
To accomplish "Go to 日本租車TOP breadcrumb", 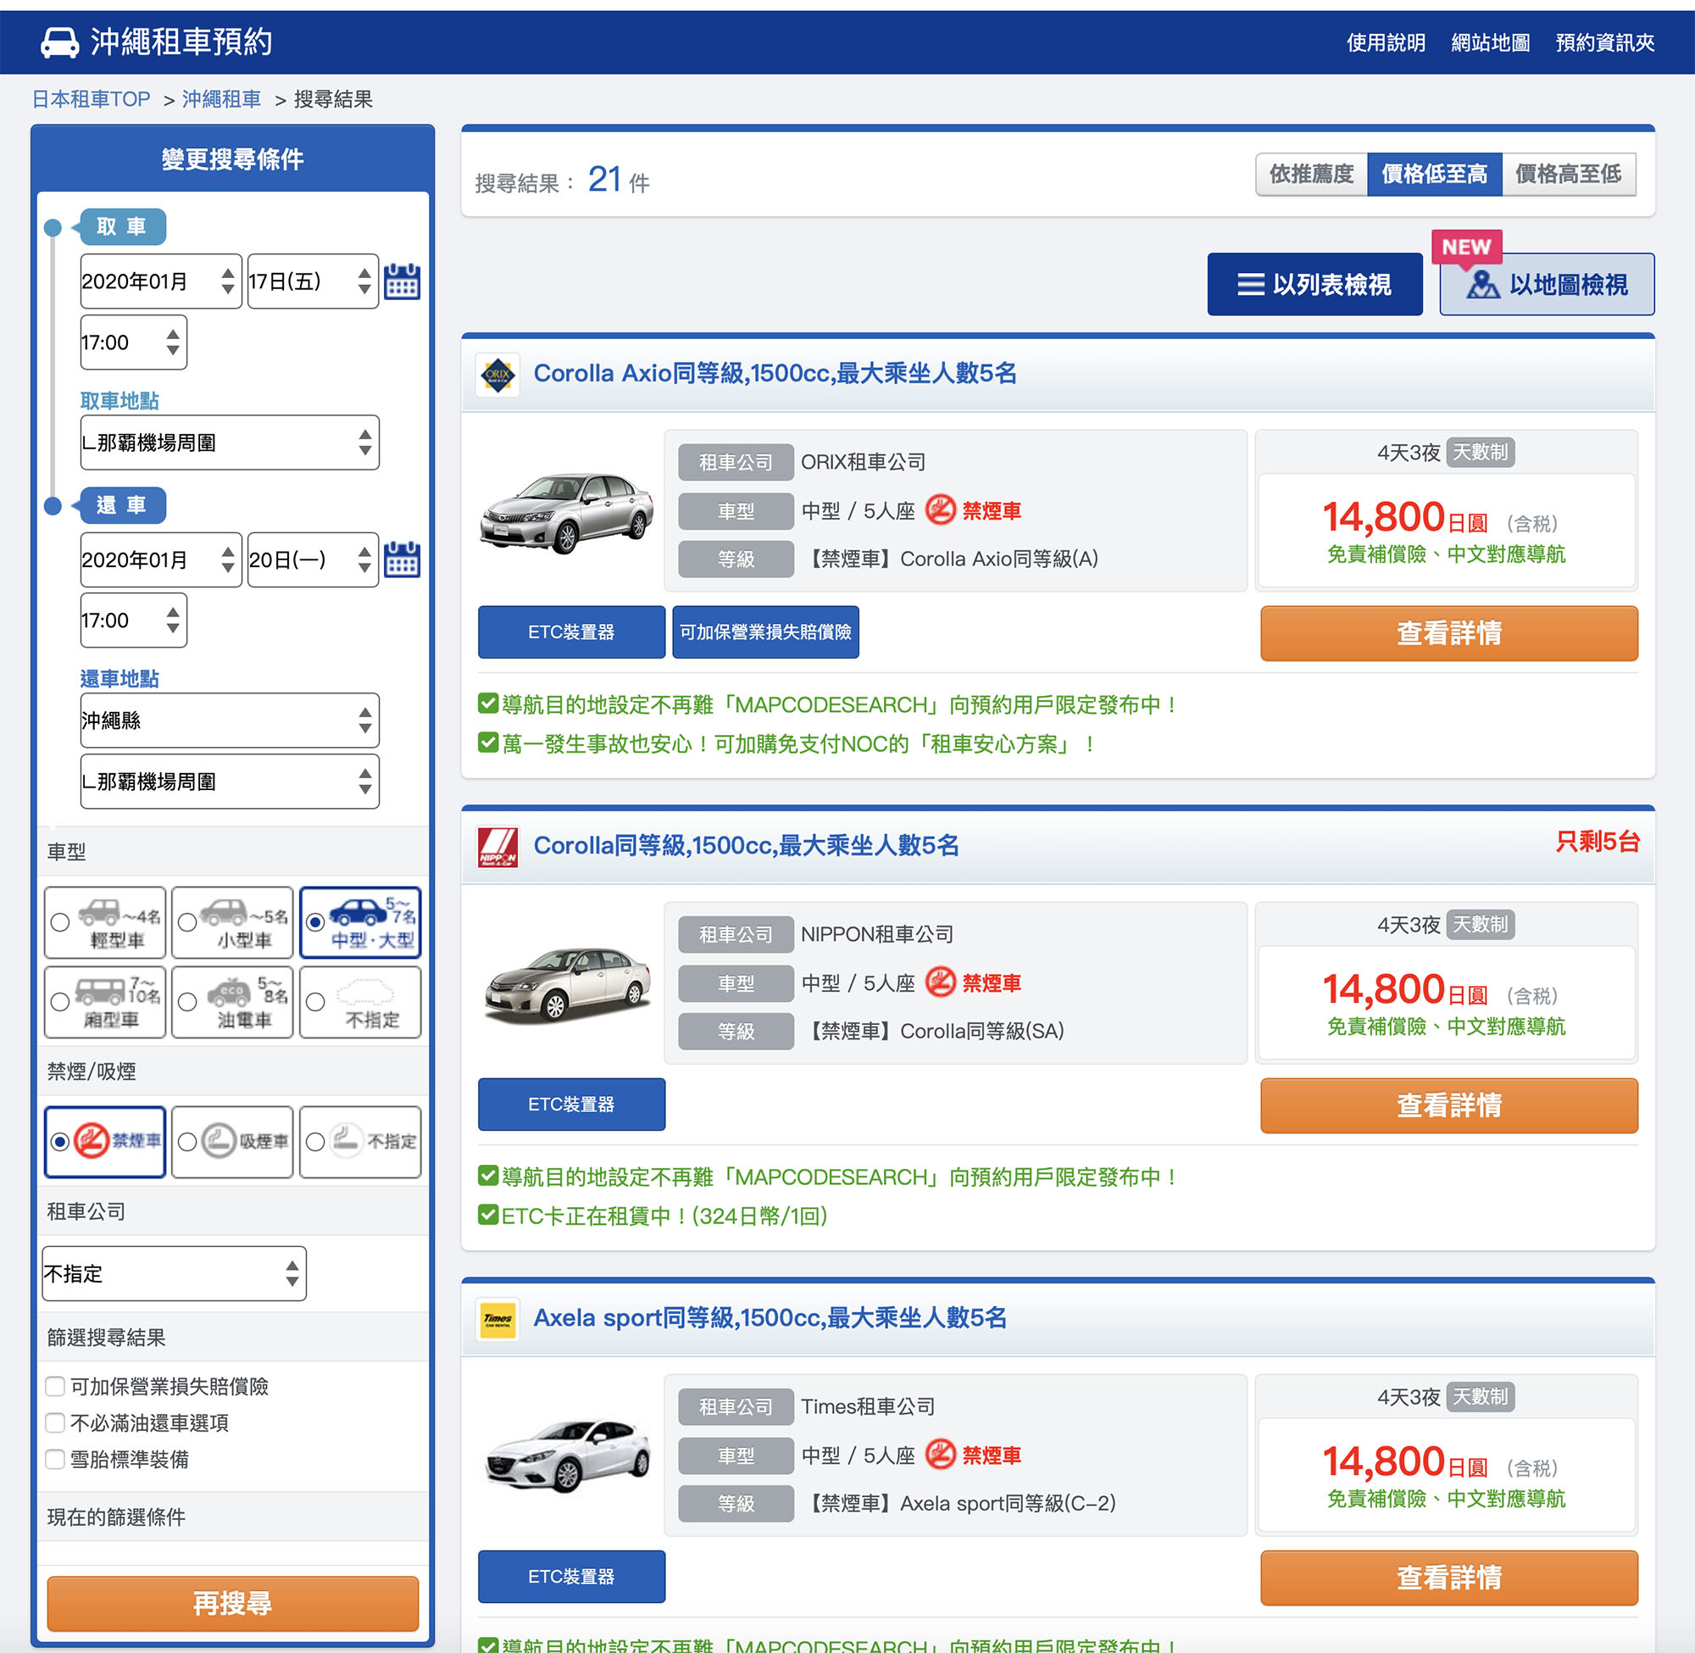I will click(92, 99).
